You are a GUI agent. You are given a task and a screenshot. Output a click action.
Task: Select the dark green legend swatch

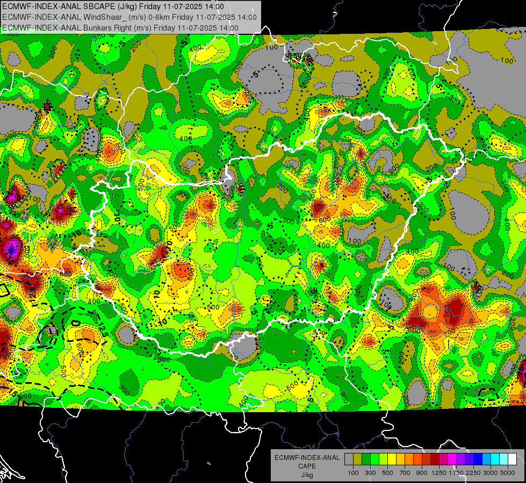tap(366, 459)
